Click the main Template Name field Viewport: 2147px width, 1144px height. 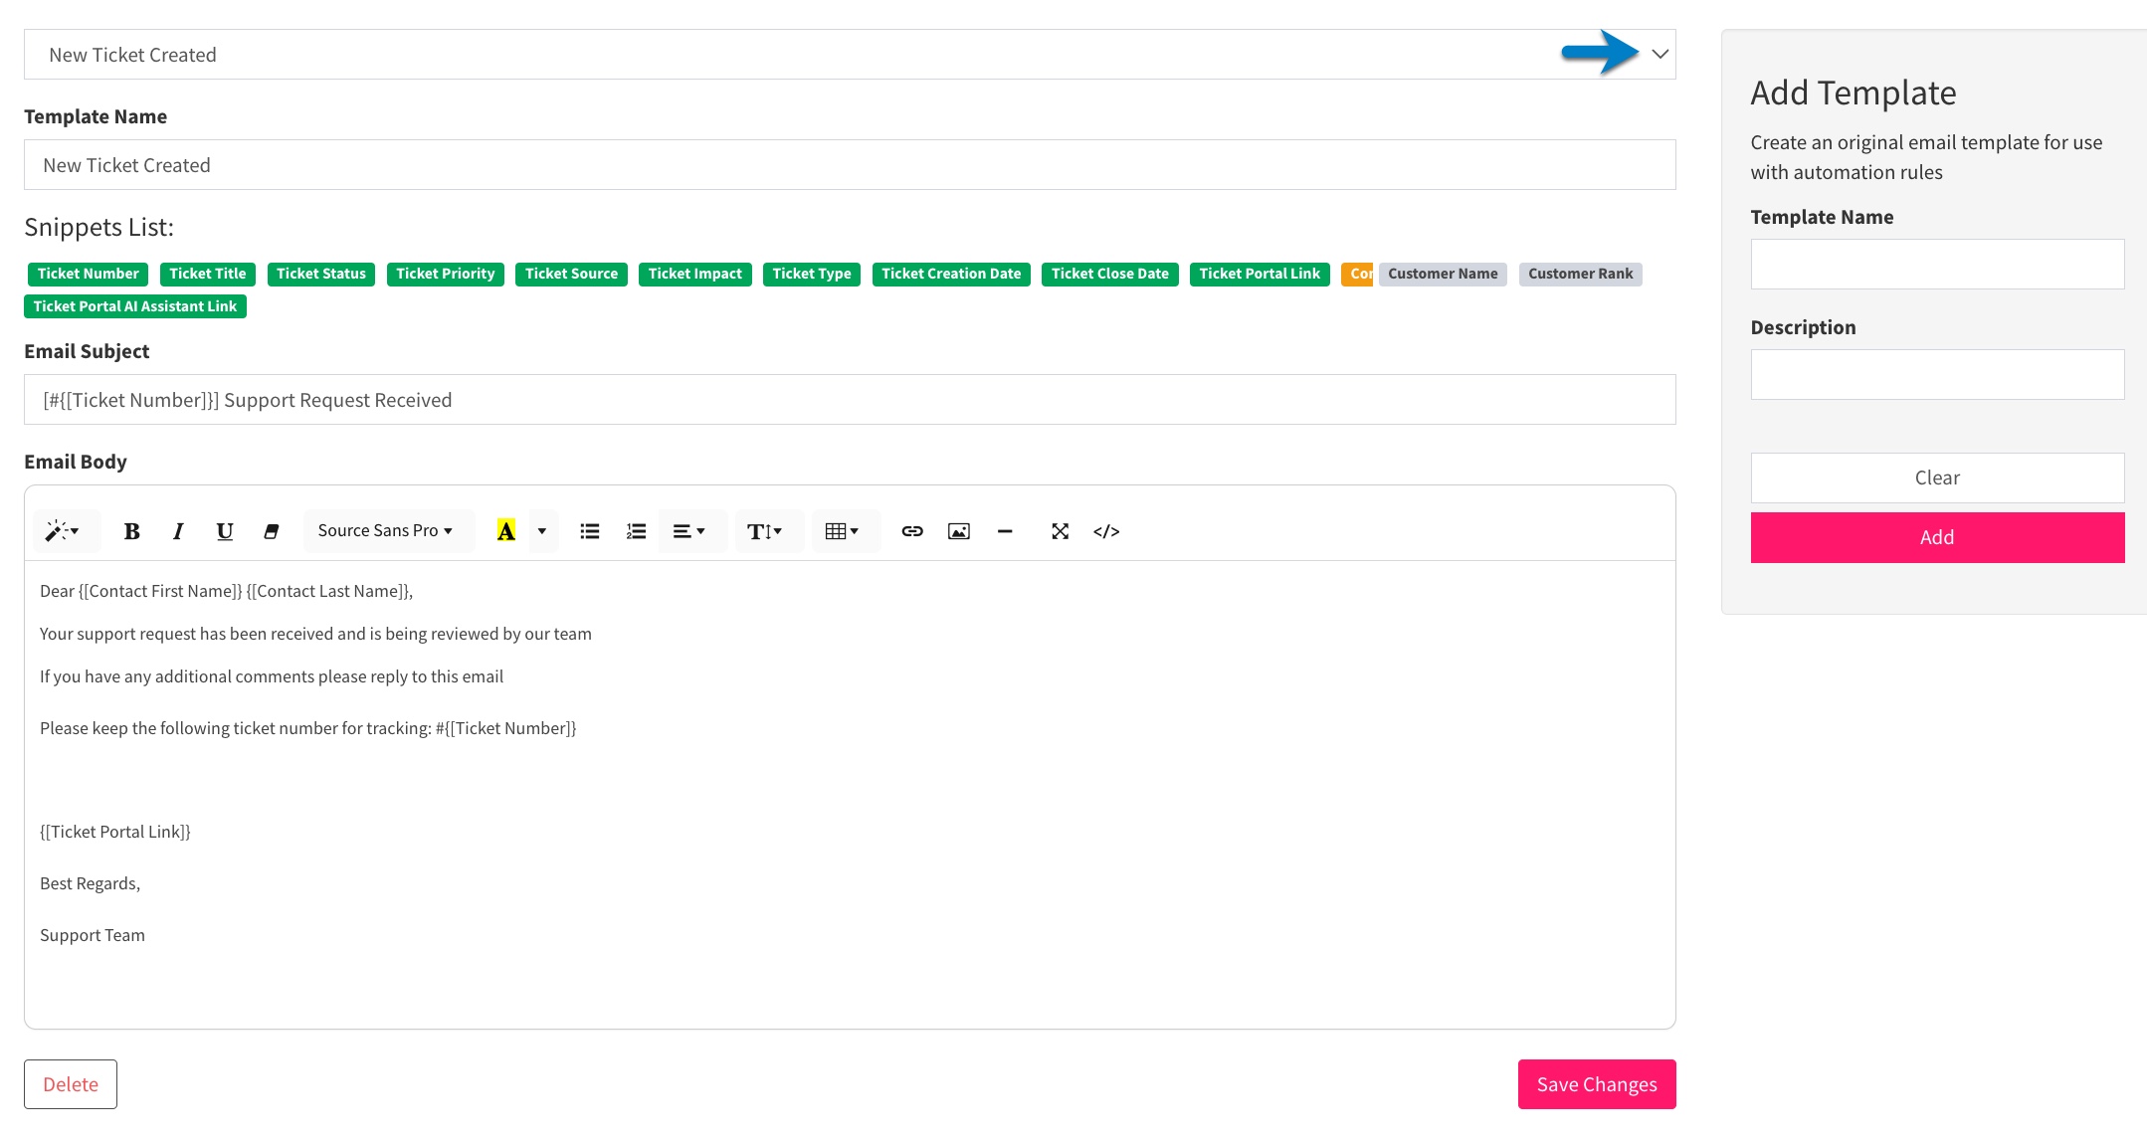click(x=850, y=165)
